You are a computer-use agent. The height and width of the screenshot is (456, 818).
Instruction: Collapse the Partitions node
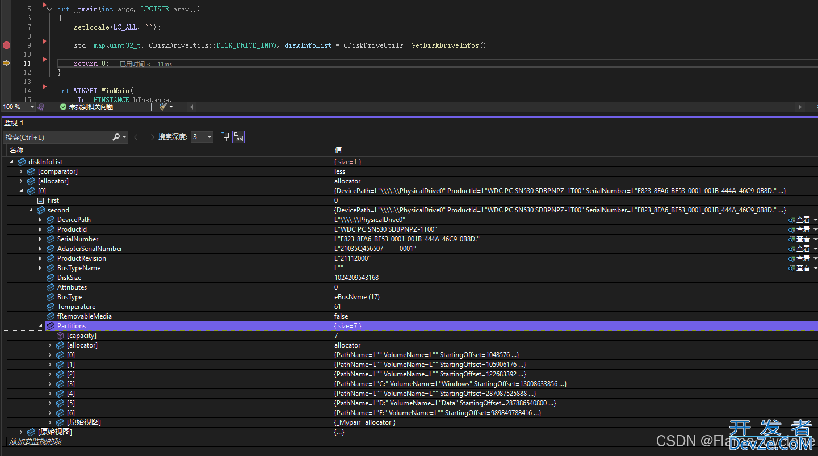point(41,326)
